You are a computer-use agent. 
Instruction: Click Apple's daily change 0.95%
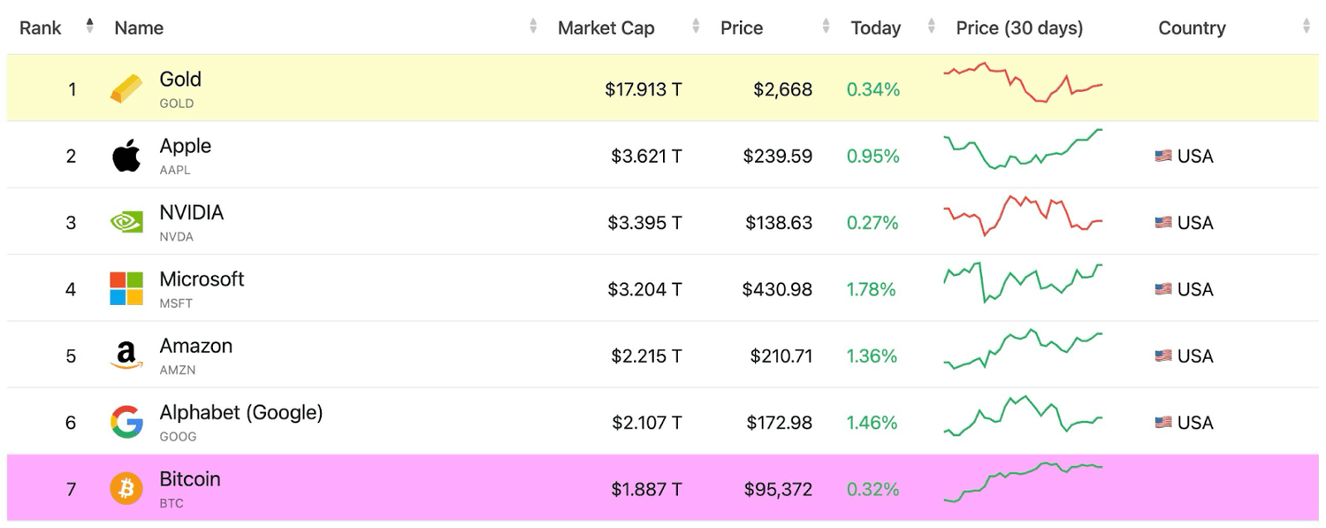pos(873,157)
